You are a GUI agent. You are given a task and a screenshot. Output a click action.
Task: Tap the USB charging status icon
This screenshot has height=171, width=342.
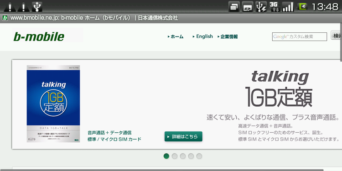(x=261, y=7)
